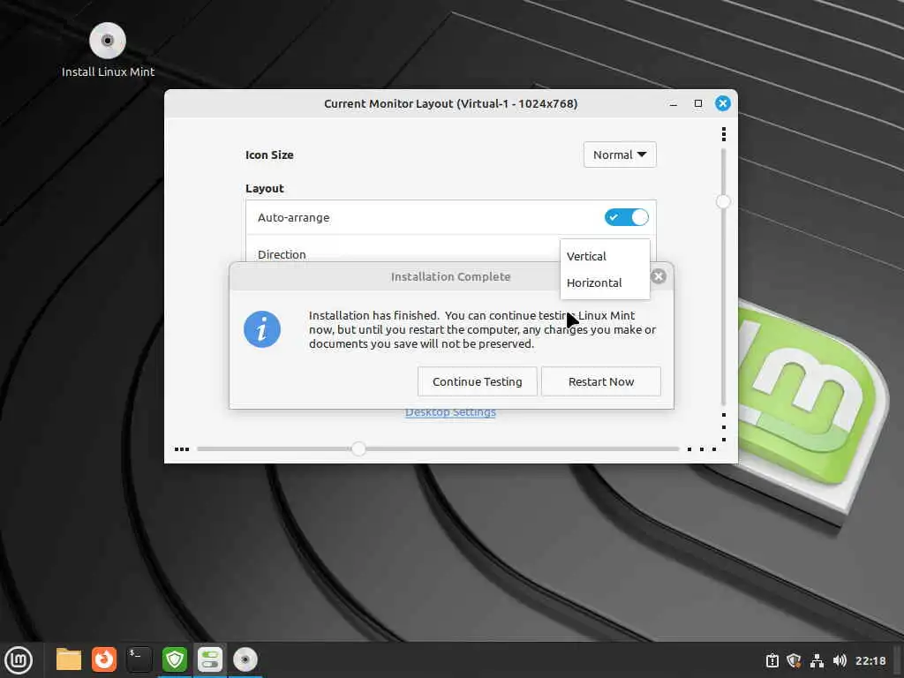Open the network connection tray icon
This screenshot has width=904, height=678.
coord(817,660)
